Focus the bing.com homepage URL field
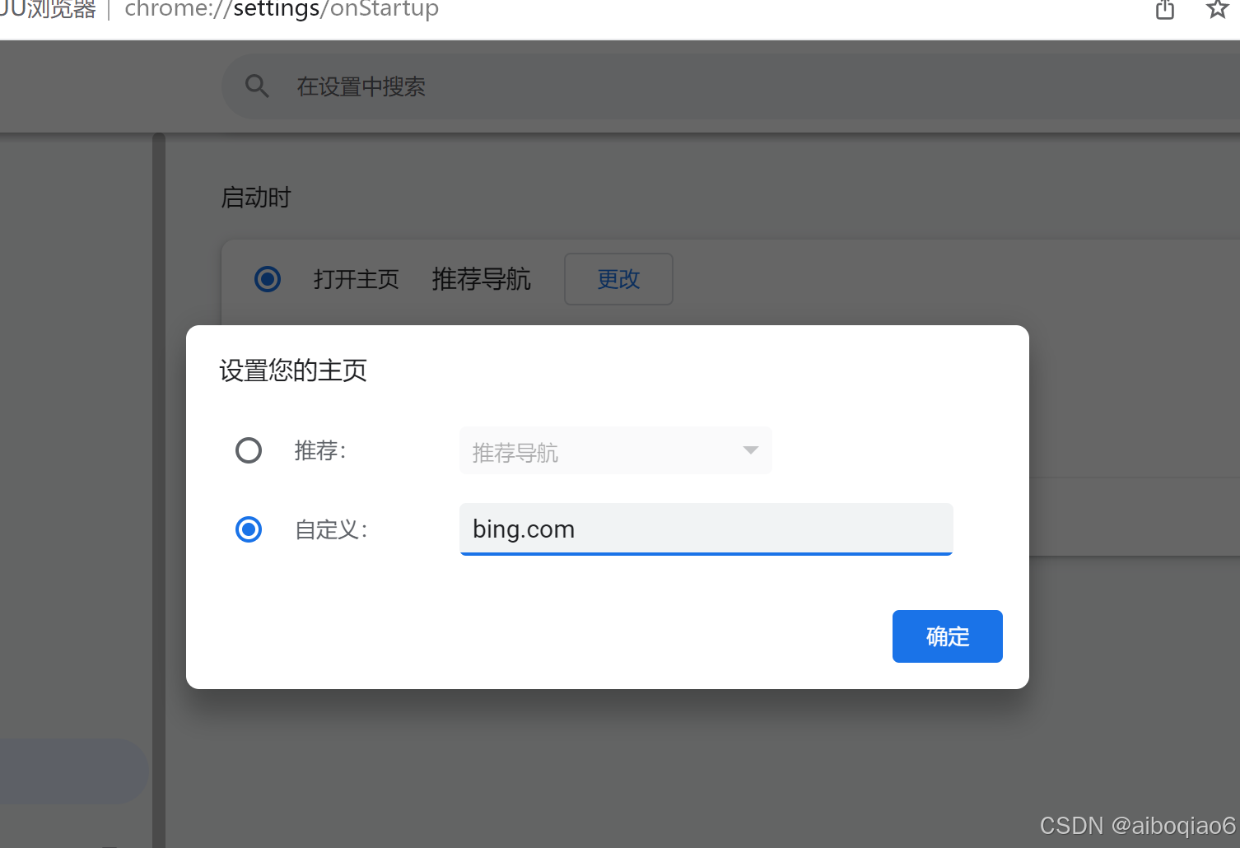Image resolution: width=1240 pixels, height=848 pixels. (x=706, y=529)
